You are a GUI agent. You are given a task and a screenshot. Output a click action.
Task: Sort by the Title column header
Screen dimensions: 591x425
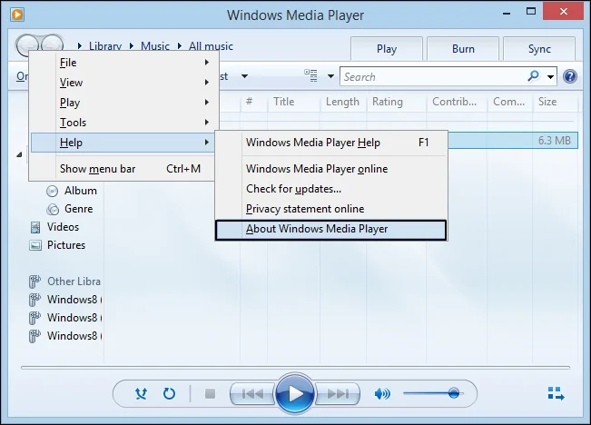(x=294, y=102)
